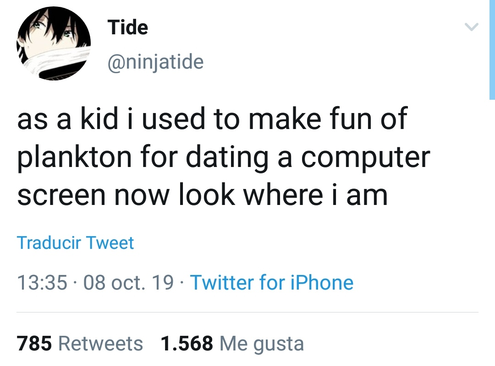Image resolution: width=495 pixels, height=366 pixels.
Task: Click the word "Retweets" label
Action: 101,343
